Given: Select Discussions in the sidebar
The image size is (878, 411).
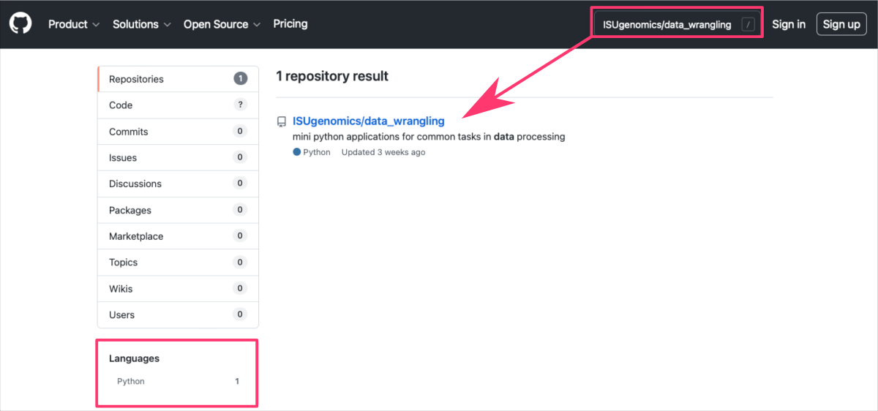Looking at the screenshot, I should [178, 184].
